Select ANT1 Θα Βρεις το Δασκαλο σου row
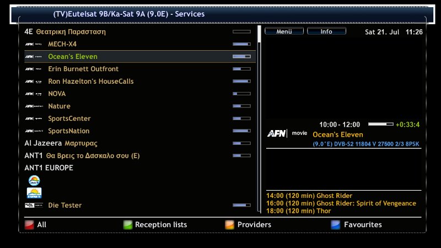441x248 pixels. point(140,155)
